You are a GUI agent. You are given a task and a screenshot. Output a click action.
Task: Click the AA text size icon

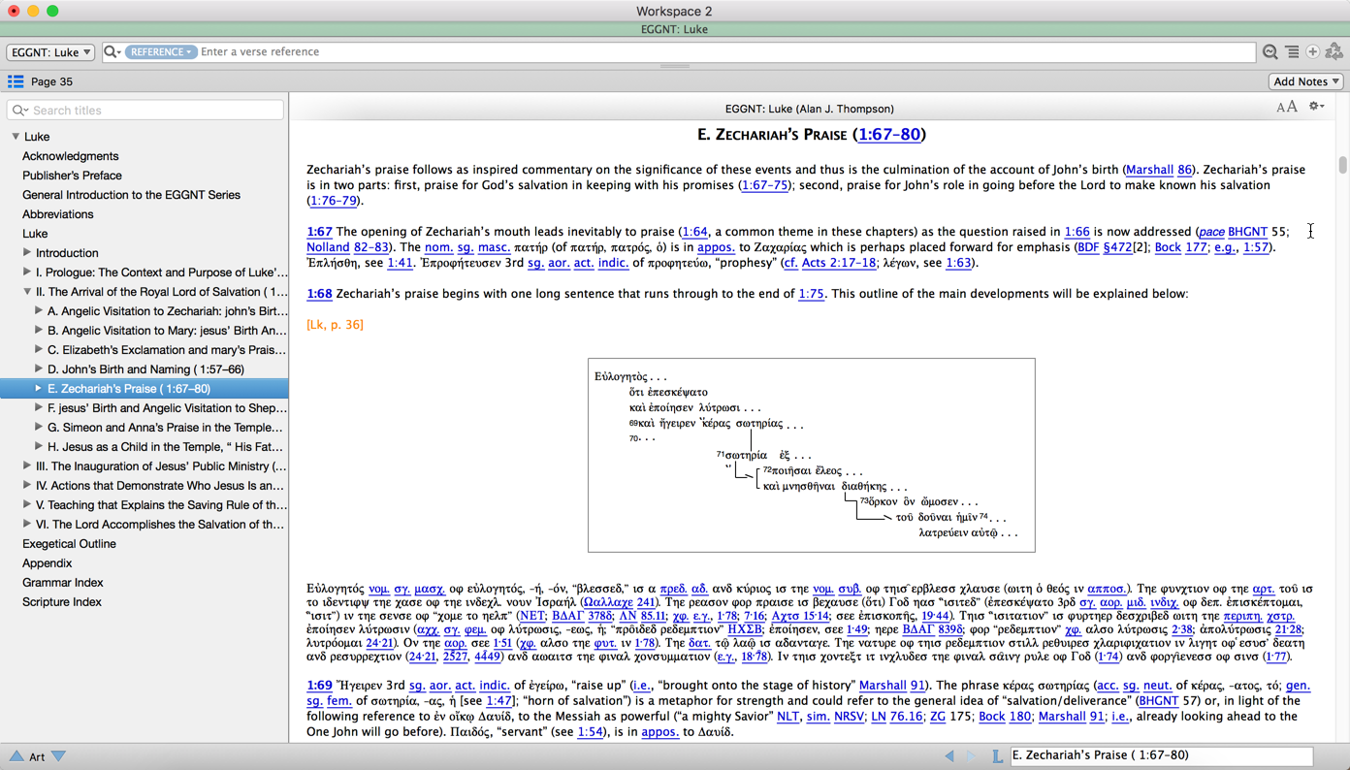click(x=1287, y=107)
